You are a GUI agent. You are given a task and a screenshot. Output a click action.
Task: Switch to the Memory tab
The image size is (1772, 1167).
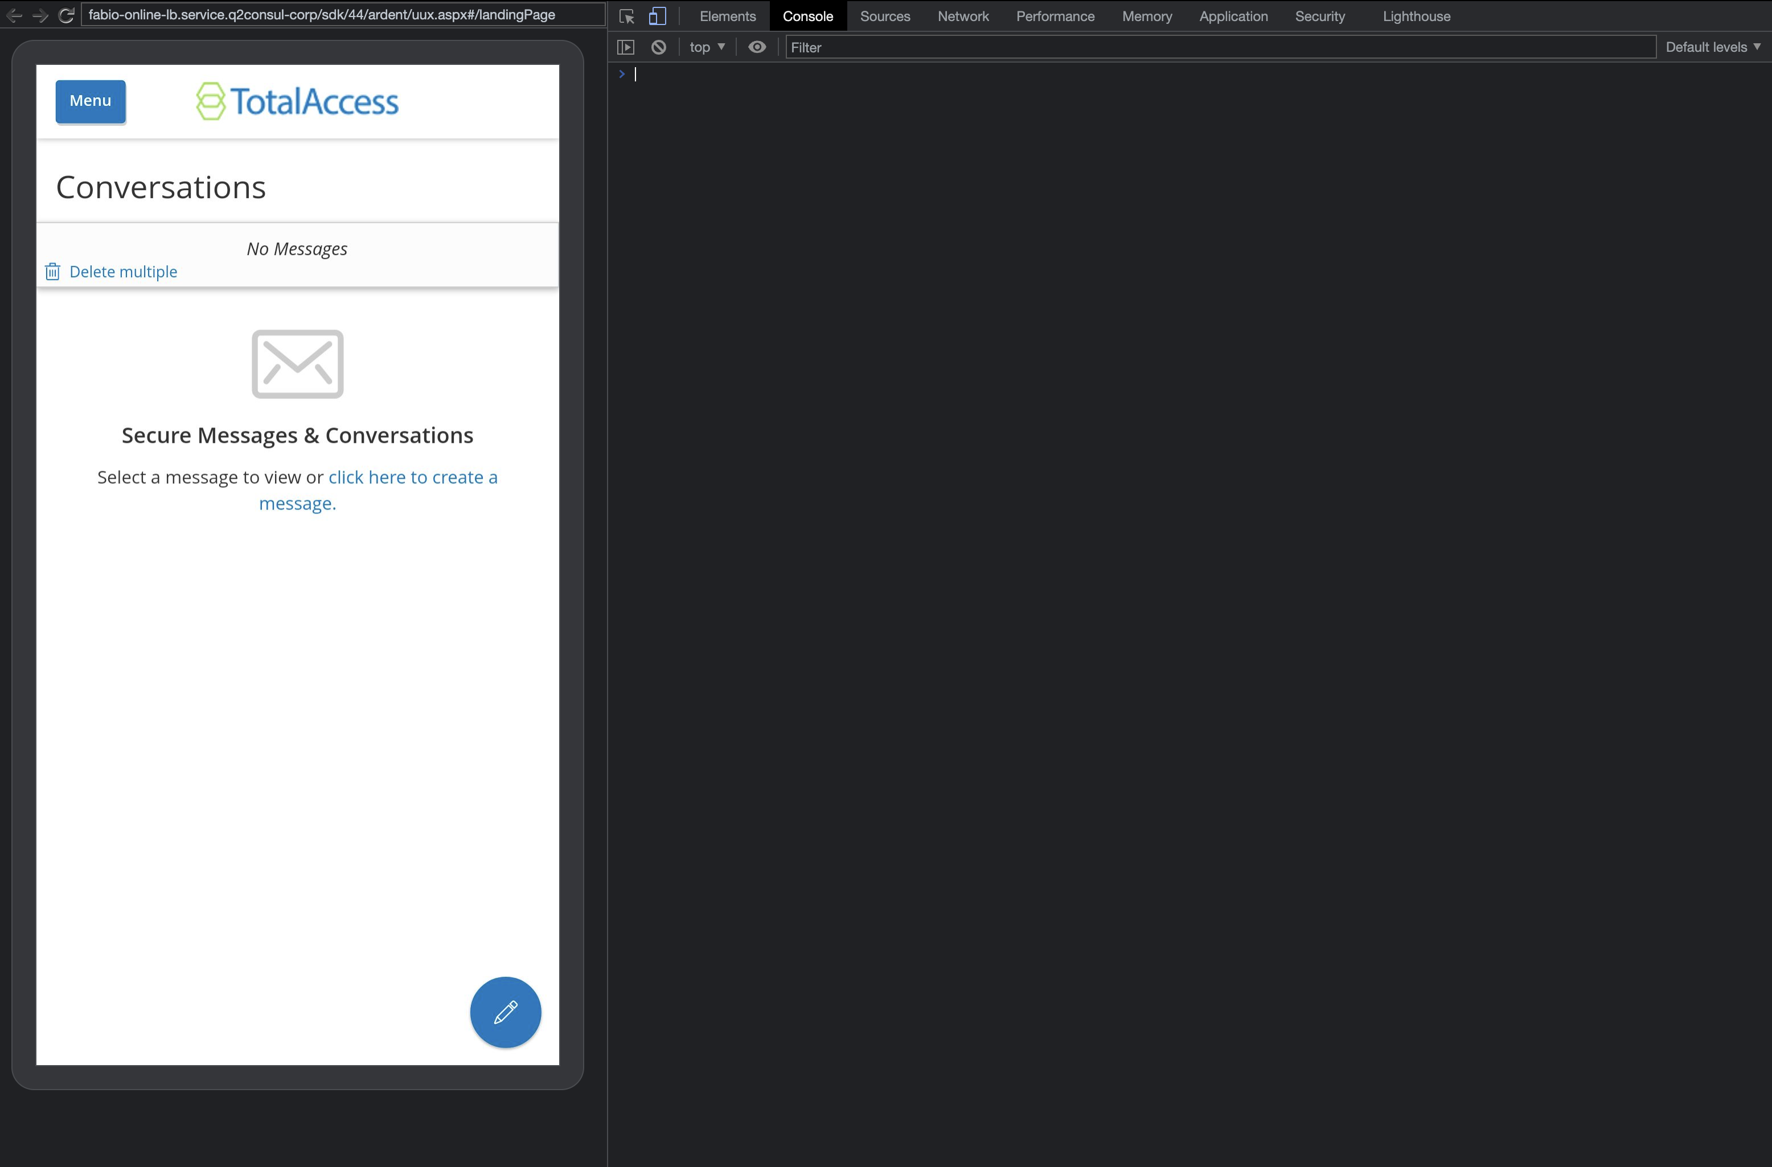pyautogui.click(x=1147, y=17)
